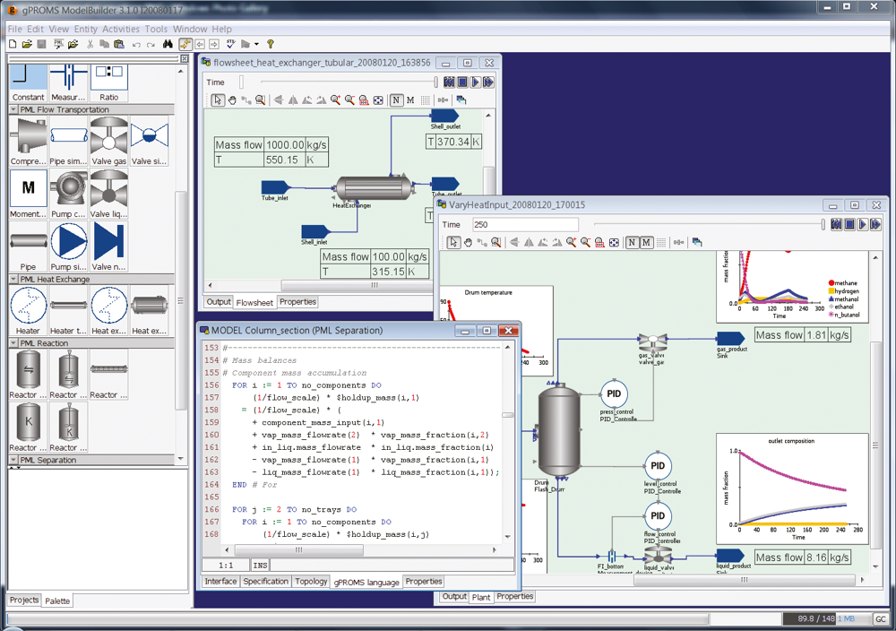The width and height of the screenshot is (896, 631).
Task: Open the dropdown arrow next to the run icon
Action: click(x=256, y=44)
